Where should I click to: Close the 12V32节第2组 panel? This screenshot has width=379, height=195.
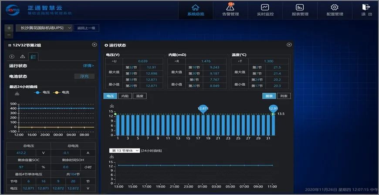[95, 45]
